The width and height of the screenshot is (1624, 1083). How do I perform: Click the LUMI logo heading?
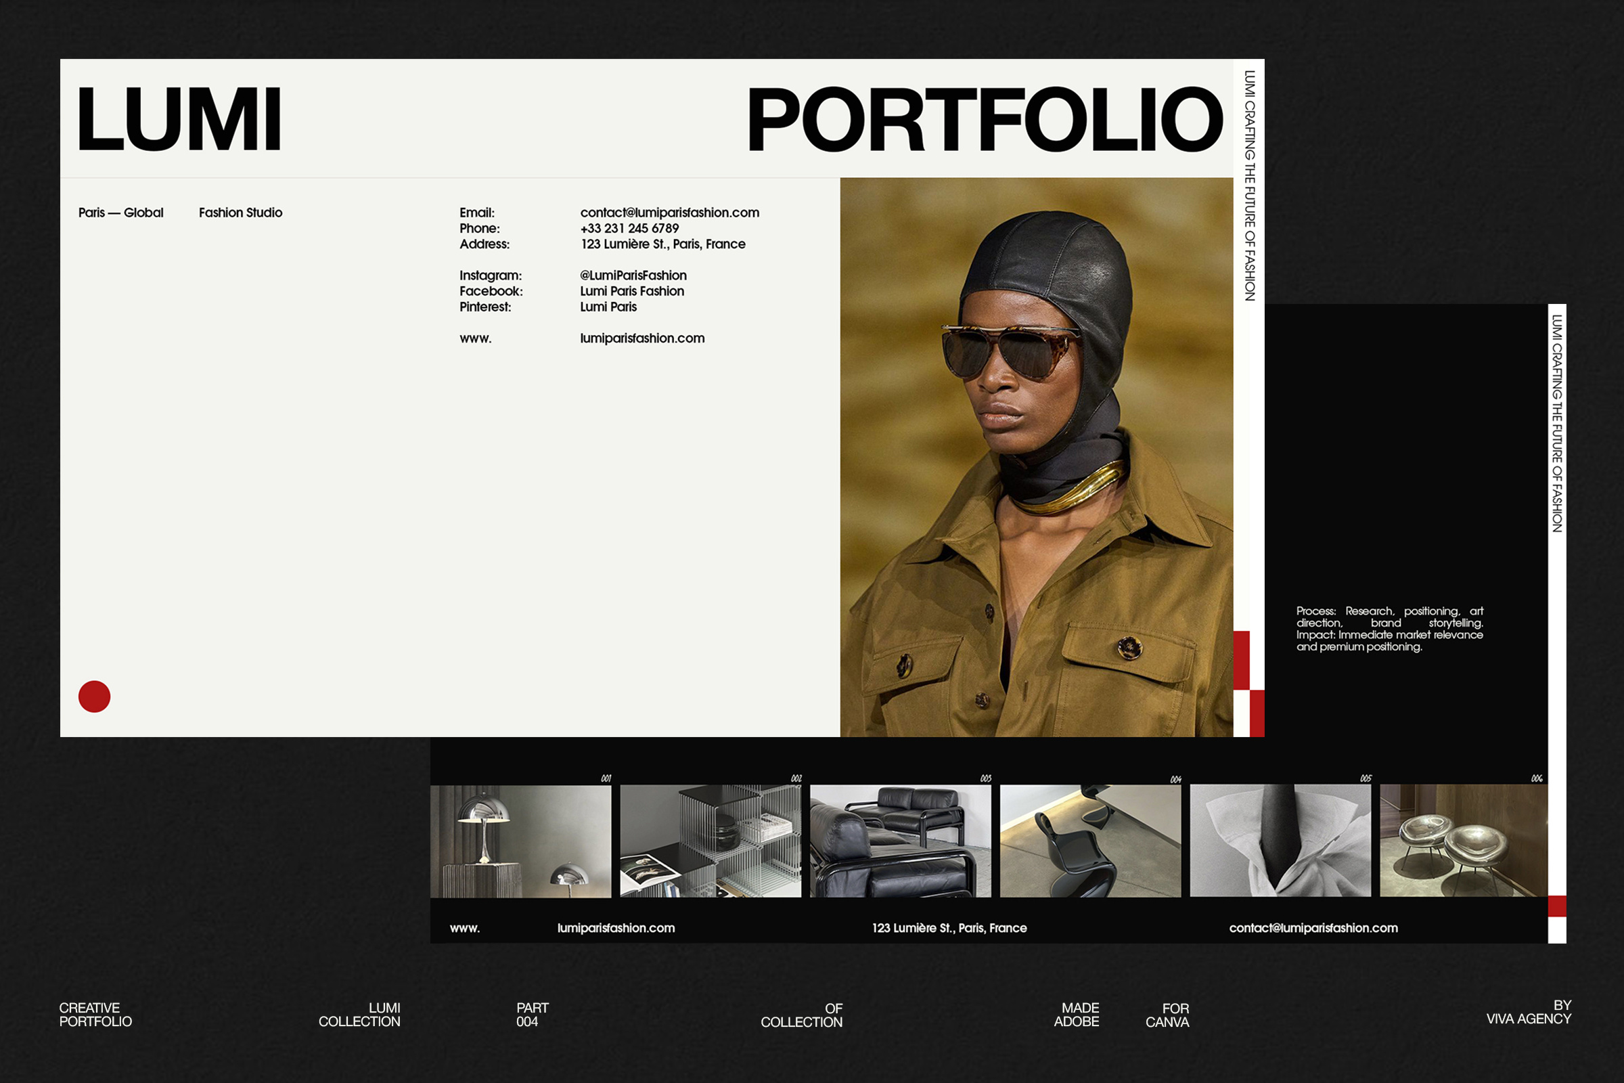[x=183, y=121]
